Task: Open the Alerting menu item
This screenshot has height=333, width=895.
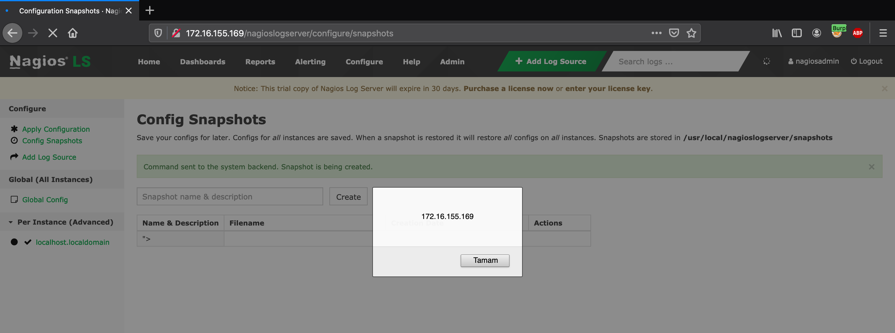Action: click(310, 62)
